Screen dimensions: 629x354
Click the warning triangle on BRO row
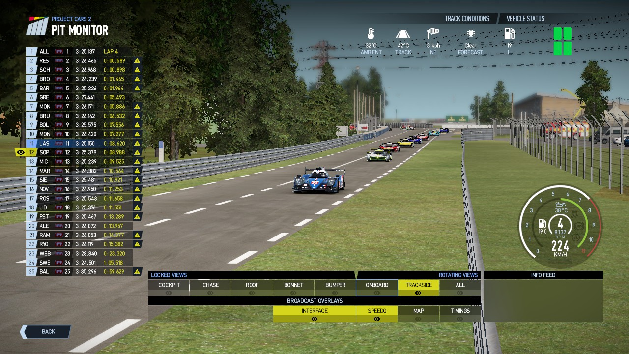click(137, 79)
